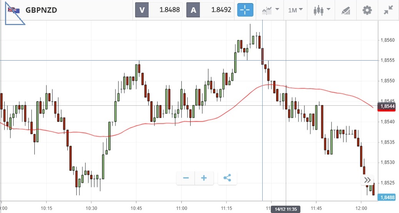Viewport: 399px width, 213px height.
Task: Open the drawing tools icon
Action: pyautogui.click(x=346, y=10)
